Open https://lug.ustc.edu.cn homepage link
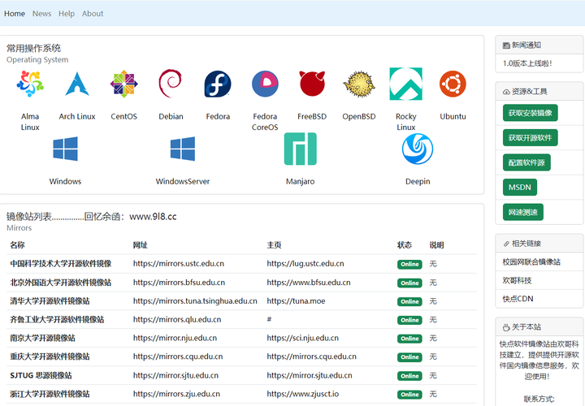This screenshot has height=406, width=585. 305,264
